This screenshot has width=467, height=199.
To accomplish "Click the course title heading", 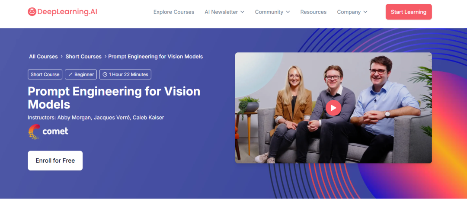I will (x=114, y=98).
